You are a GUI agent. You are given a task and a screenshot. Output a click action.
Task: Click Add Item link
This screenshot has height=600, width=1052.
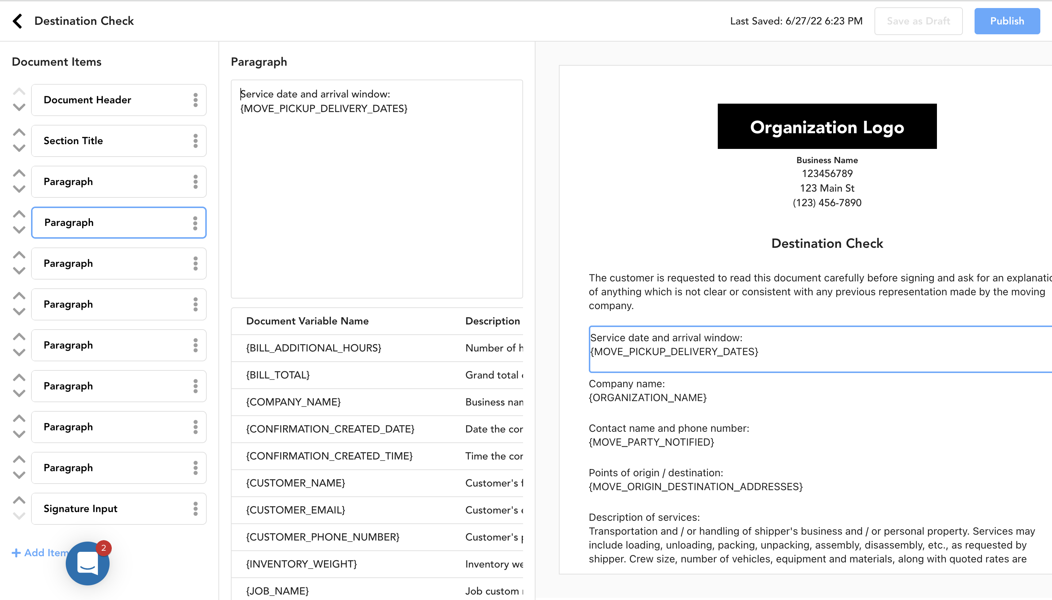click(x=40, y=553)
